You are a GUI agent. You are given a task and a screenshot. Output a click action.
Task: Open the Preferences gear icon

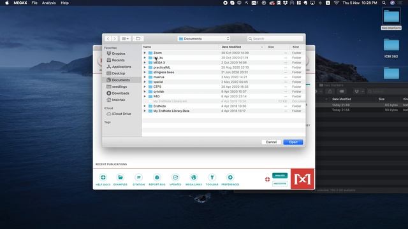[230, 177]
